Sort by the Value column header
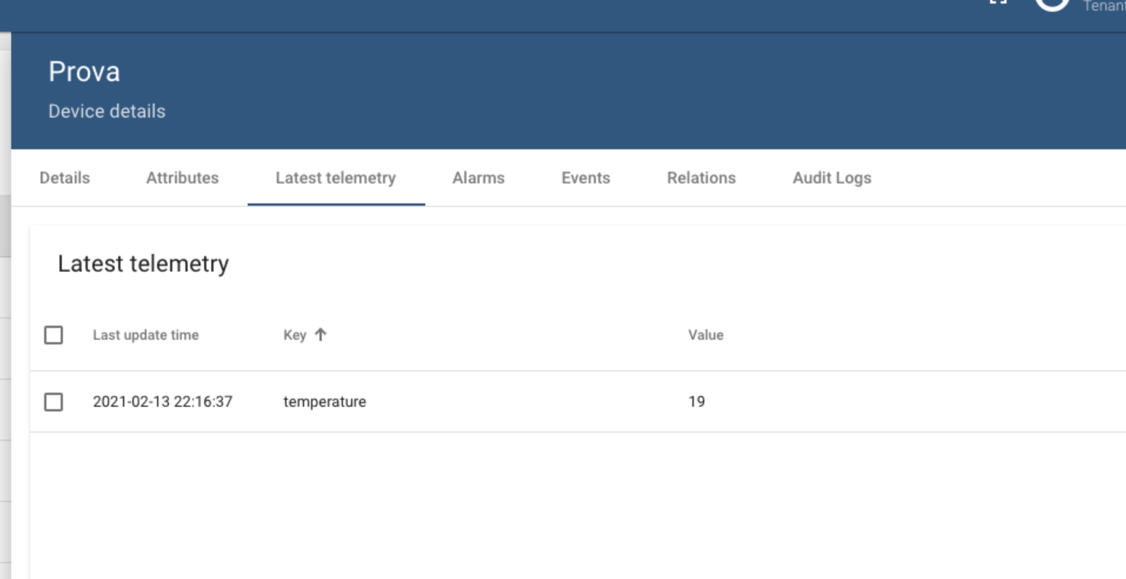The image size is (1126, 579). click(706, 334)
